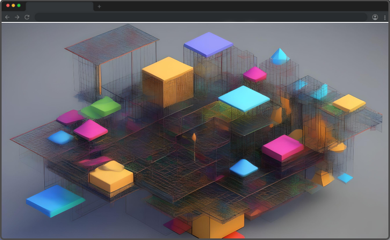Screen dimensions: 390x240
Task: Click the large blue slab at bottom-left
Action: pos(55,200)
